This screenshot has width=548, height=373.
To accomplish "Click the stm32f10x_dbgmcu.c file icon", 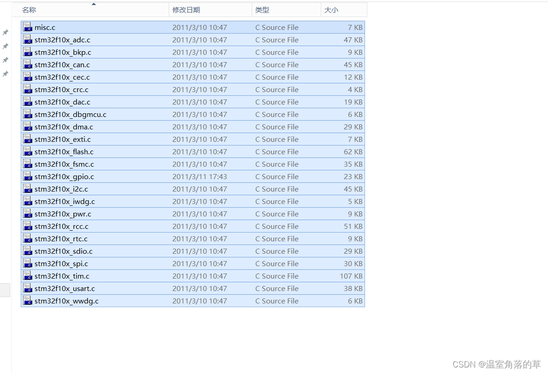I will [28, 114].
